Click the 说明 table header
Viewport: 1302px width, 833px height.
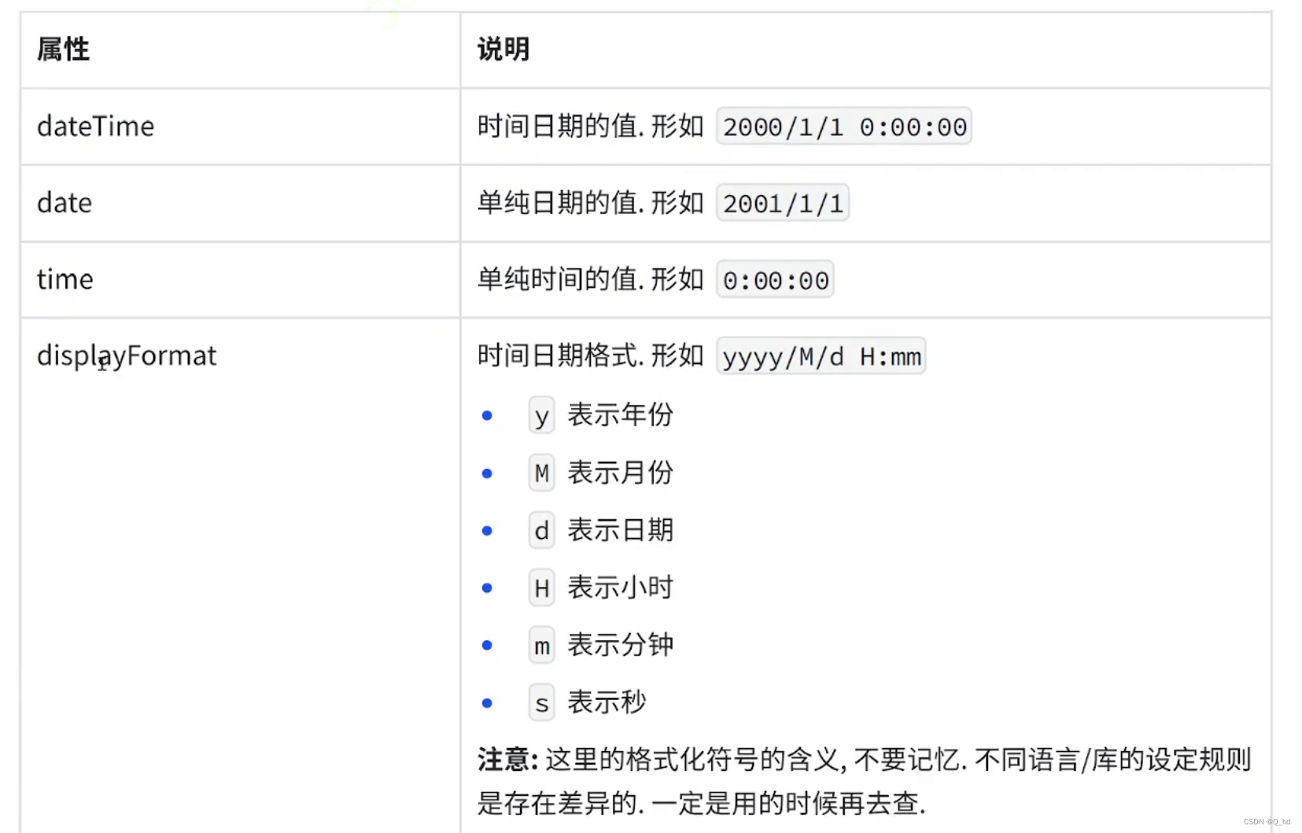pos(503,49)
